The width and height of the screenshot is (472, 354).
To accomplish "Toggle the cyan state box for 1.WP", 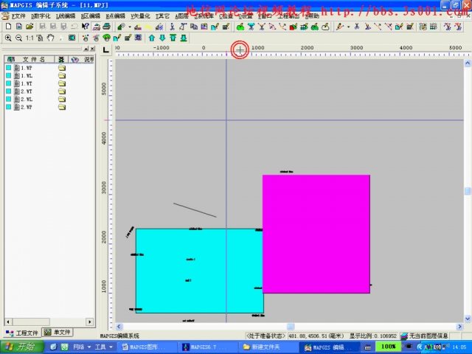I will [x=9, y=68].
